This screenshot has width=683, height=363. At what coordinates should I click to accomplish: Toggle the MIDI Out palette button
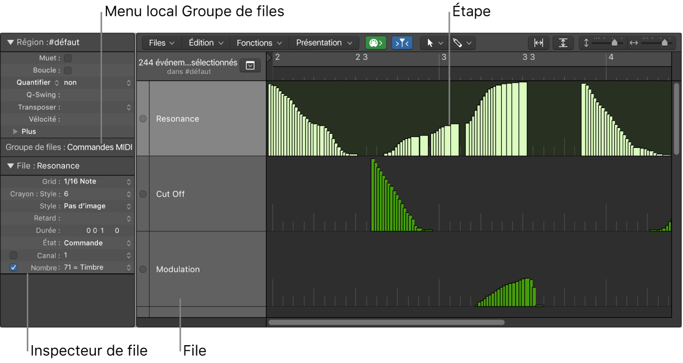pos(375,43)
